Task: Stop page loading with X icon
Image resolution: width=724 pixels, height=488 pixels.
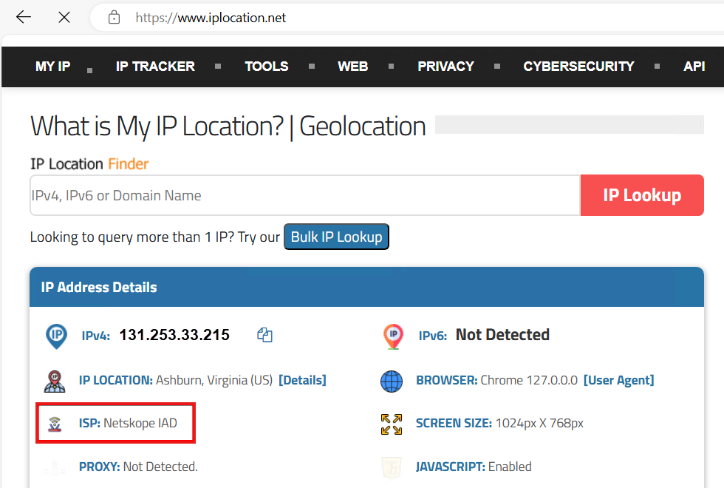Action: [64, 18]
